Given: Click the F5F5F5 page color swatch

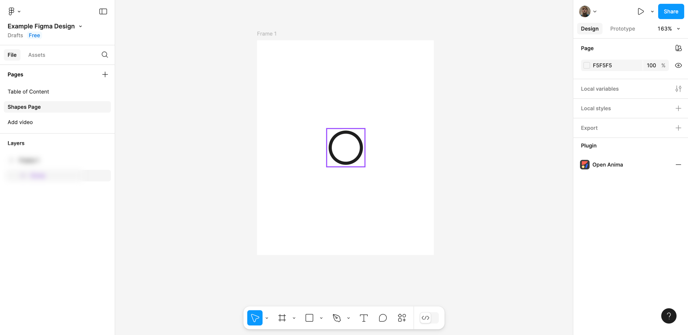Looking at the screenshot, I should (x=587, y=65).
